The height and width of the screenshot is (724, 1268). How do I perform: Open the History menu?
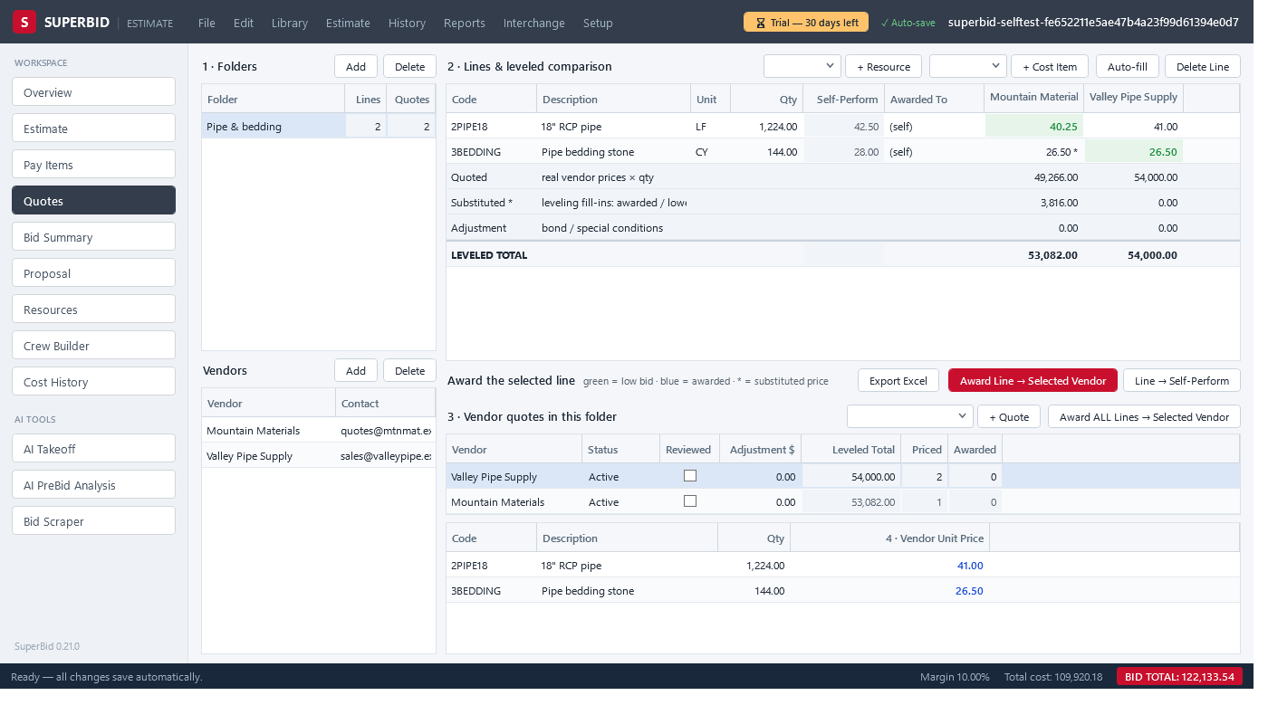407,23
